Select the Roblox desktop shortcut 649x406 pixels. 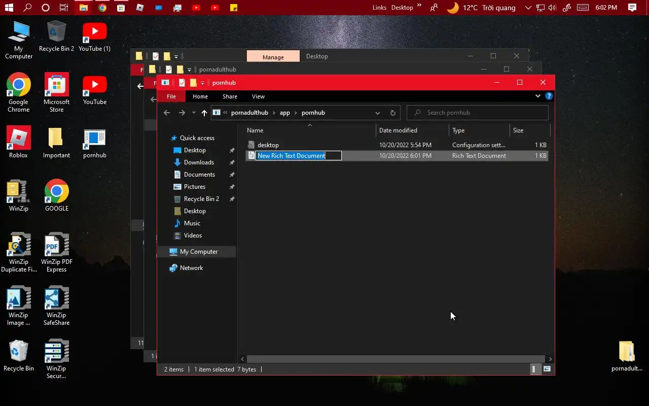19,143
